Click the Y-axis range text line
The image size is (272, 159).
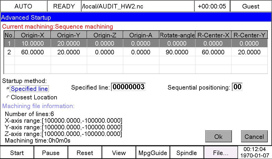click(63, 127)
